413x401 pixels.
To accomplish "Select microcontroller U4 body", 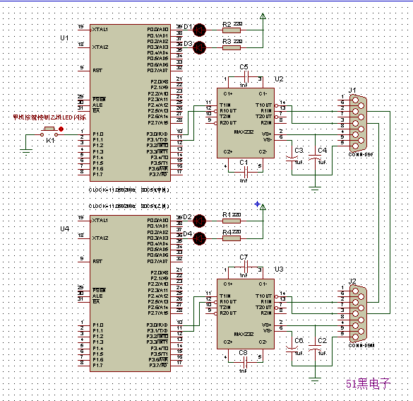I will tap(130, 294).
